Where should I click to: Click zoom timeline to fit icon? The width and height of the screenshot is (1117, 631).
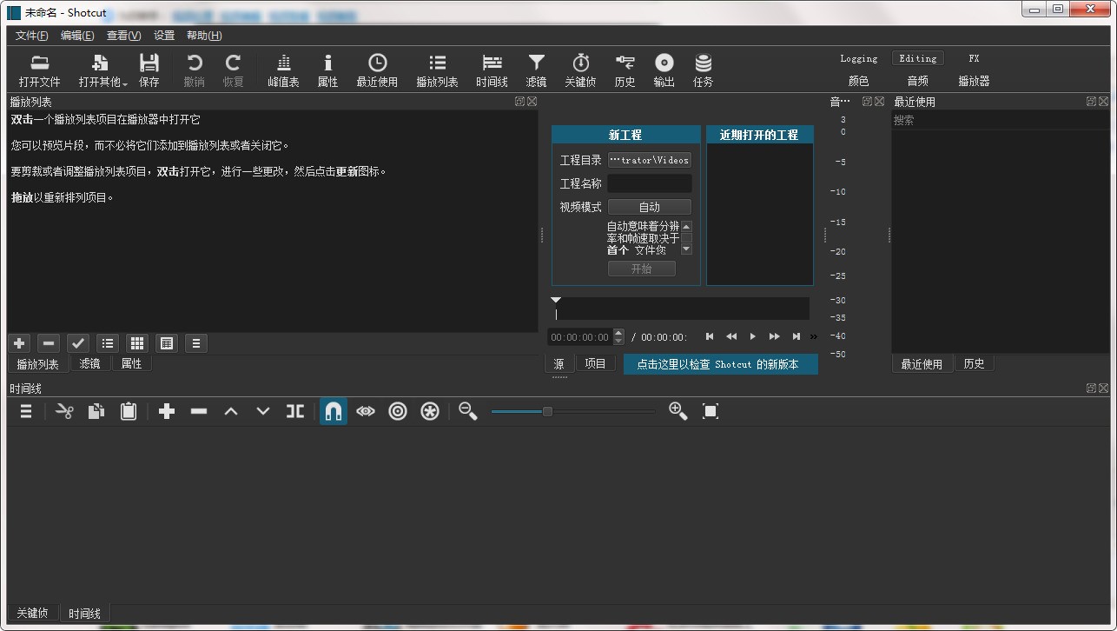710,411
